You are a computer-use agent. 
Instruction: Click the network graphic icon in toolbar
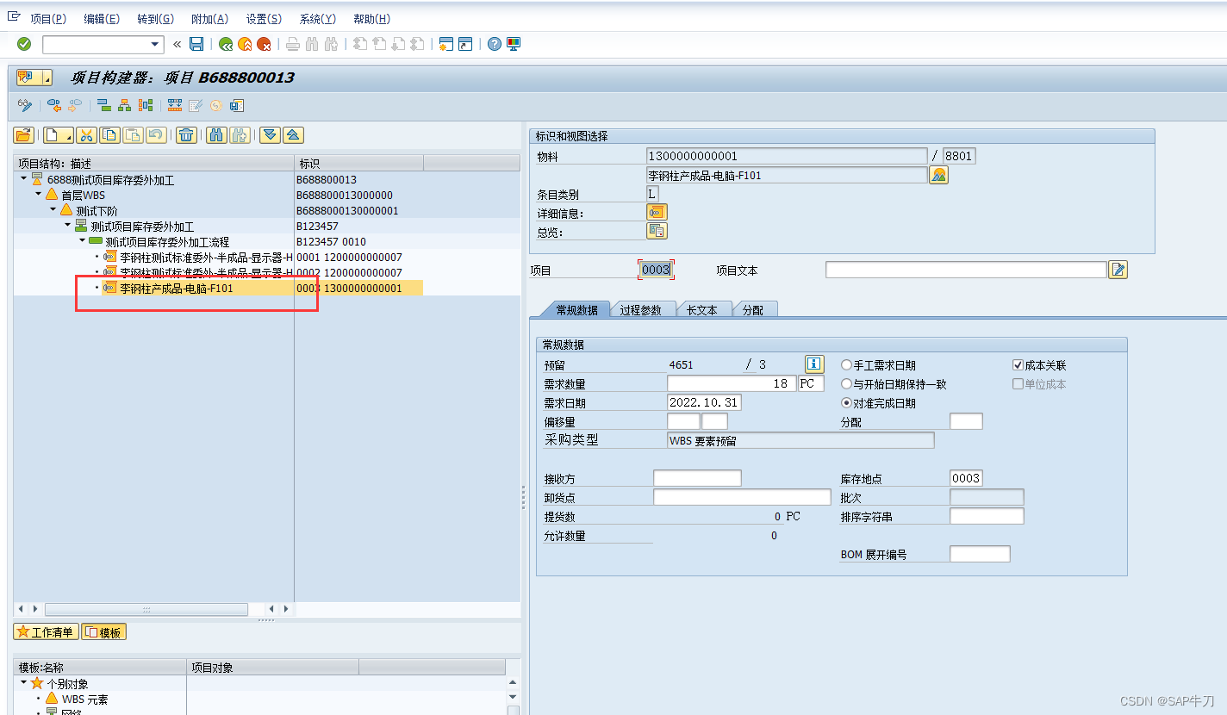click(x=145, y=105)
